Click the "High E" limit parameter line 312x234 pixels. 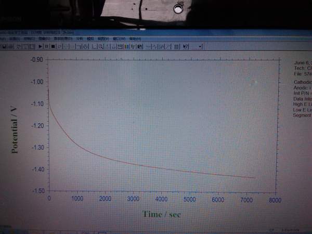tap(302, 104)
